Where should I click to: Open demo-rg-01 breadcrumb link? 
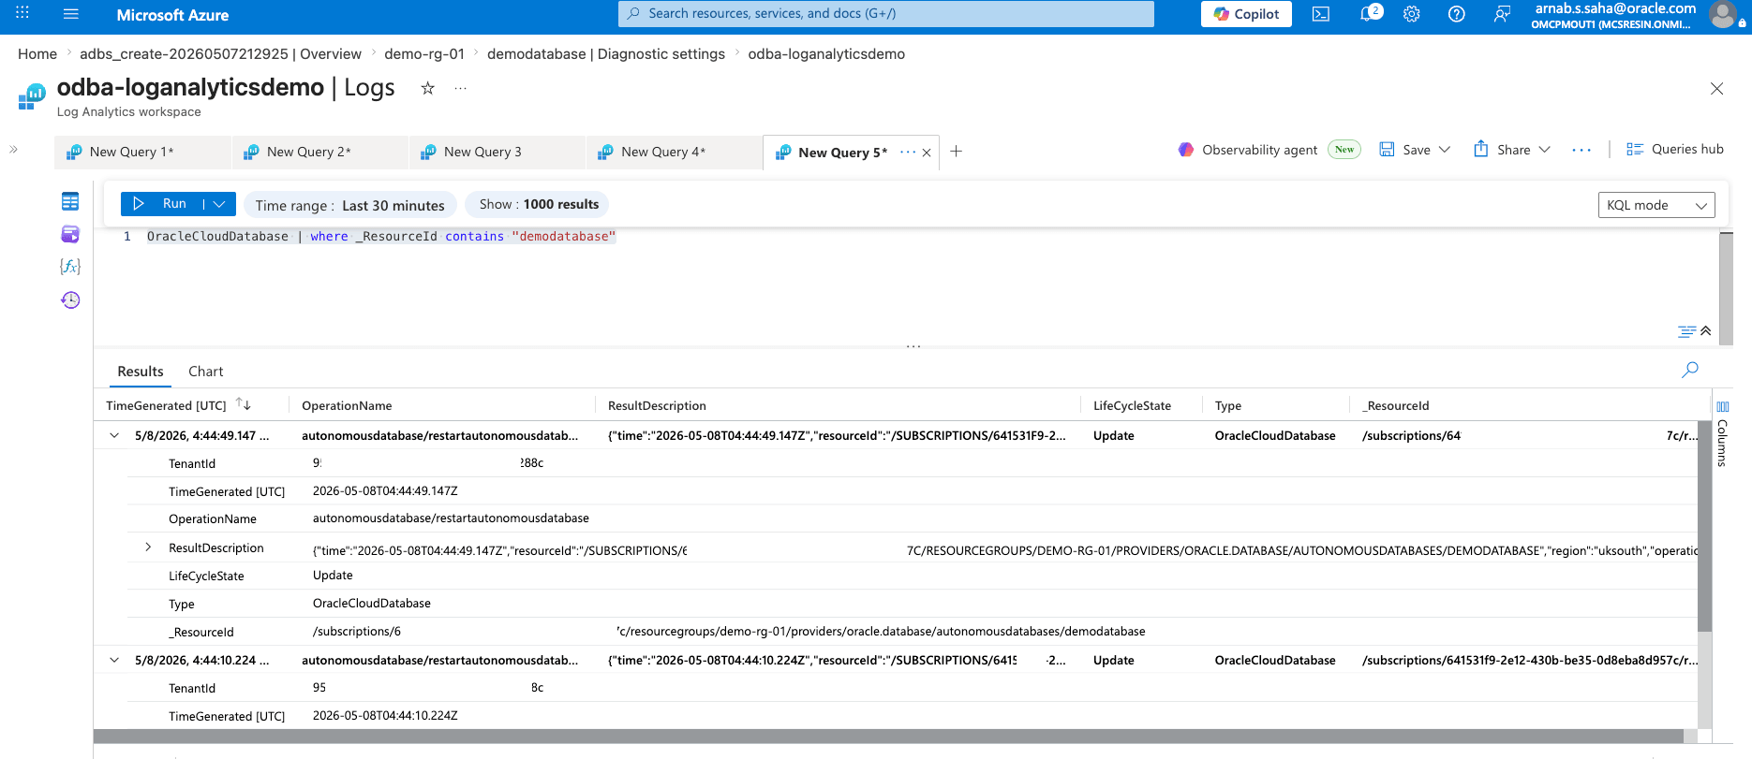tap(424, 54)
